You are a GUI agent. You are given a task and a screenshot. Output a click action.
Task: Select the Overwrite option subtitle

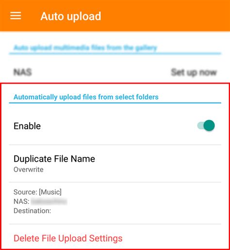[29, 170]
